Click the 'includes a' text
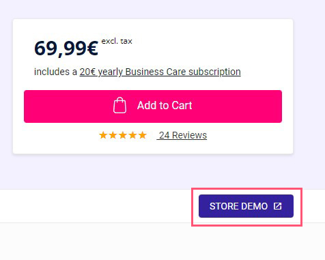The width and height of the screenshot is (325, 260). (55, 72)
